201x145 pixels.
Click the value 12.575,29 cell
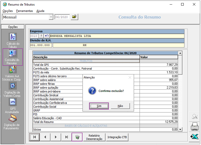159,122
